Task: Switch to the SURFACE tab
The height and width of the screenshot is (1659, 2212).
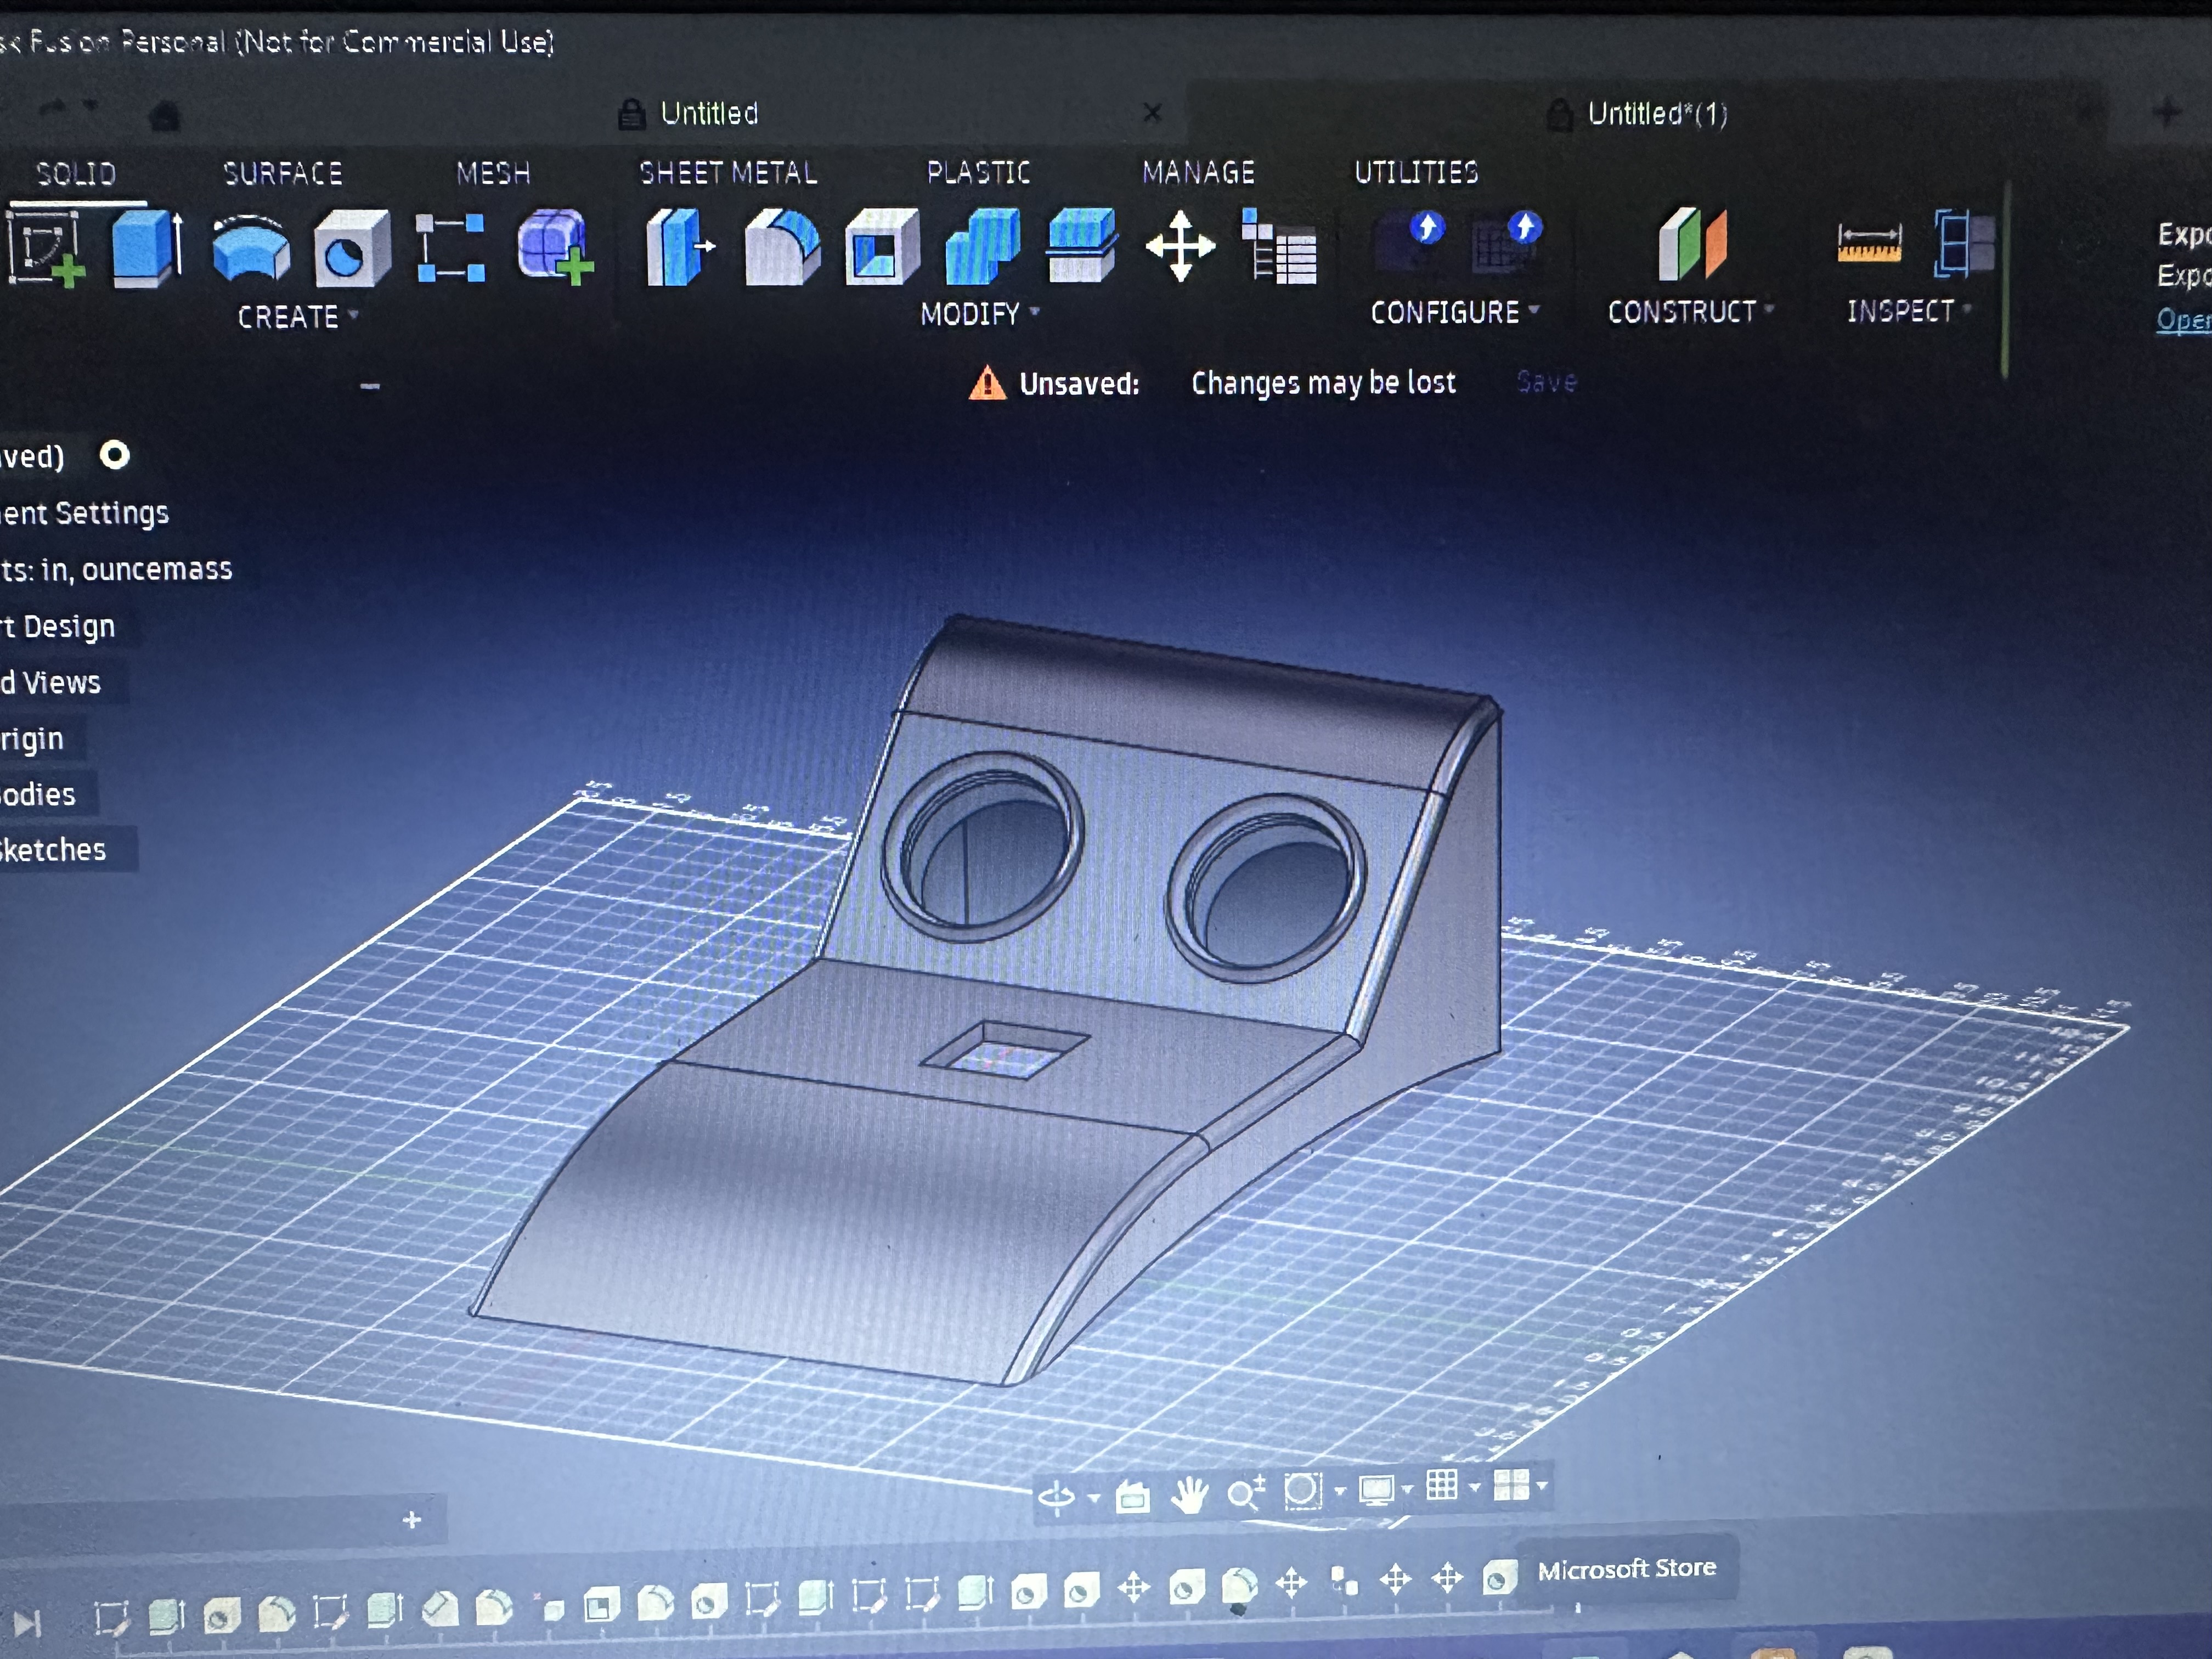Action: [282, 174]
